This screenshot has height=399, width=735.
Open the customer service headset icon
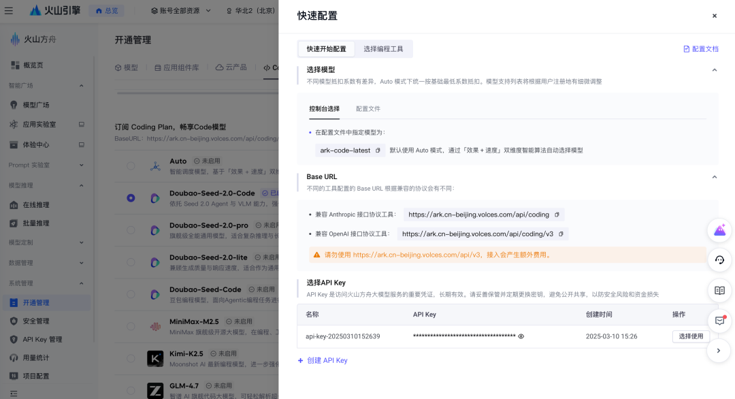[719, 259]
